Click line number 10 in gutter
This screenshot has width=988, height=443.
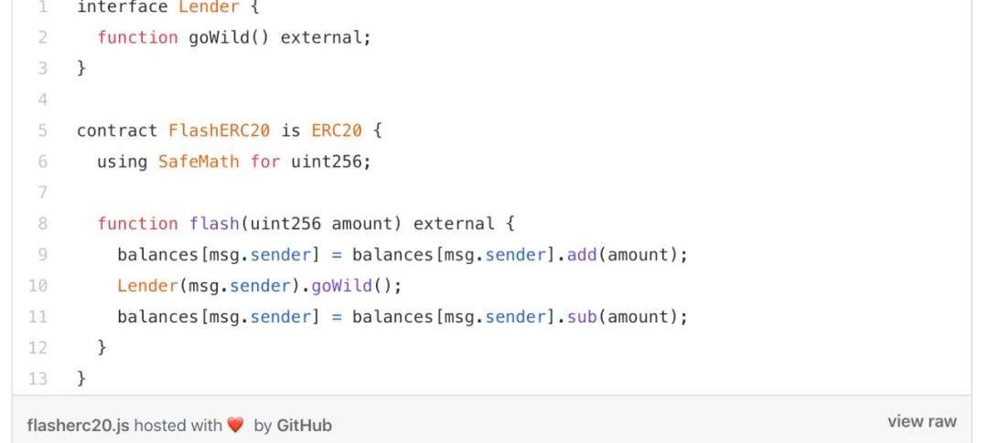point(38,286)
